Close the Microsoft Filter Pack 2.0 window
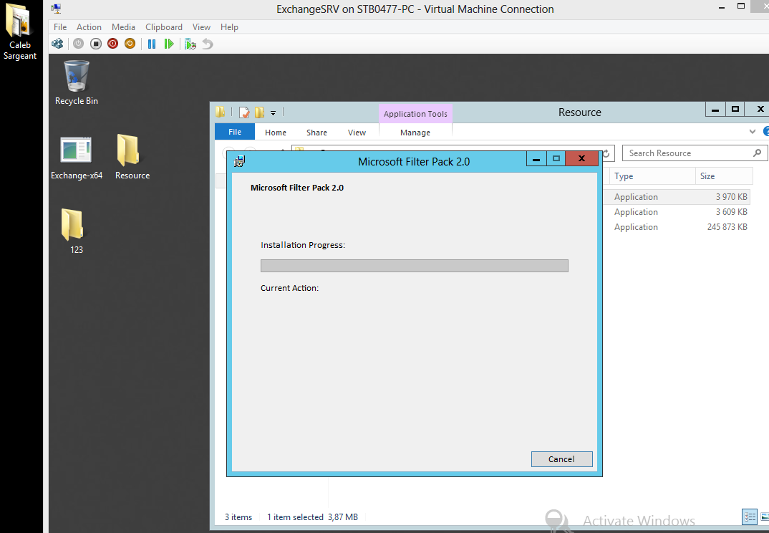Screen dimensions: 769x533 [x=581, y=158]
